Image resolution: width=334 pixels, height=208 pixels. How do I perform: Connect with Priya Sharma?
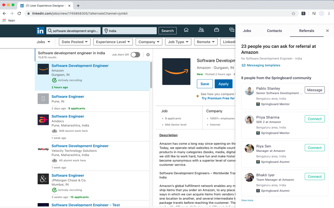coord(315,119)
